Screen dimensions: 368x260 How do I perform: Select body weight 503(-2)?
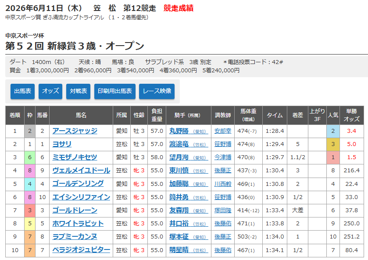[247, 237]
